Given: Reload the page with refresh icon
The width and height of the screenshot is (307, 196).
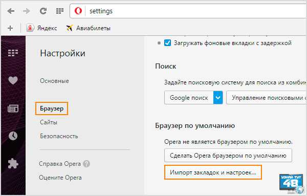Looking at the screenshot, I should [43, 11].
